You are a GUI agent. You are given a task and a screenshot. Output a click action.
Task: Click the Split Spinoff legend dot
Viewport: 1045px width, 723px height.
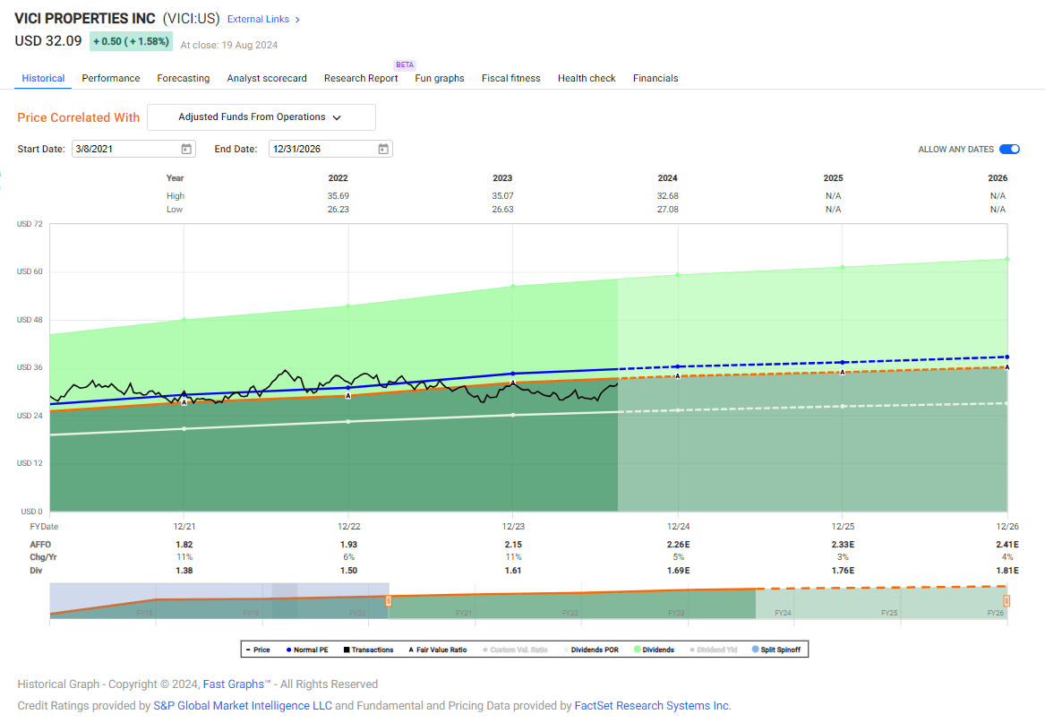(x=757, y=648)
